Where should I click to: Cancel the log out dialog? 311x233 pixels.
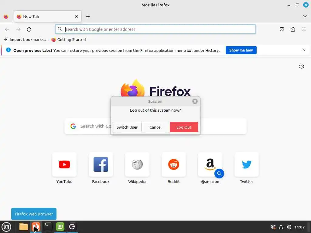pos(155,127)
